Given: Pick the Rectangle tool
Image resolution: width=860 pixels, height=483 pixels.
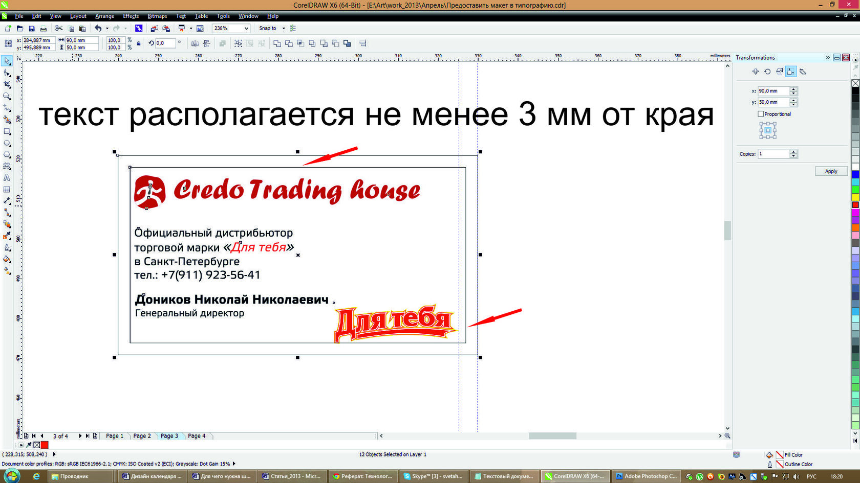Looking at the screenshot, I should (x=7, y=132).
